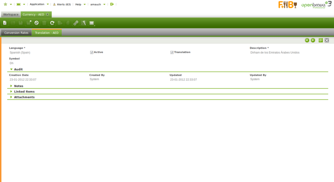Viewport: 334px width, 182px height.
Task: Go to the previous record arrow
Action: pyautogui.click(x=307, y=40)
